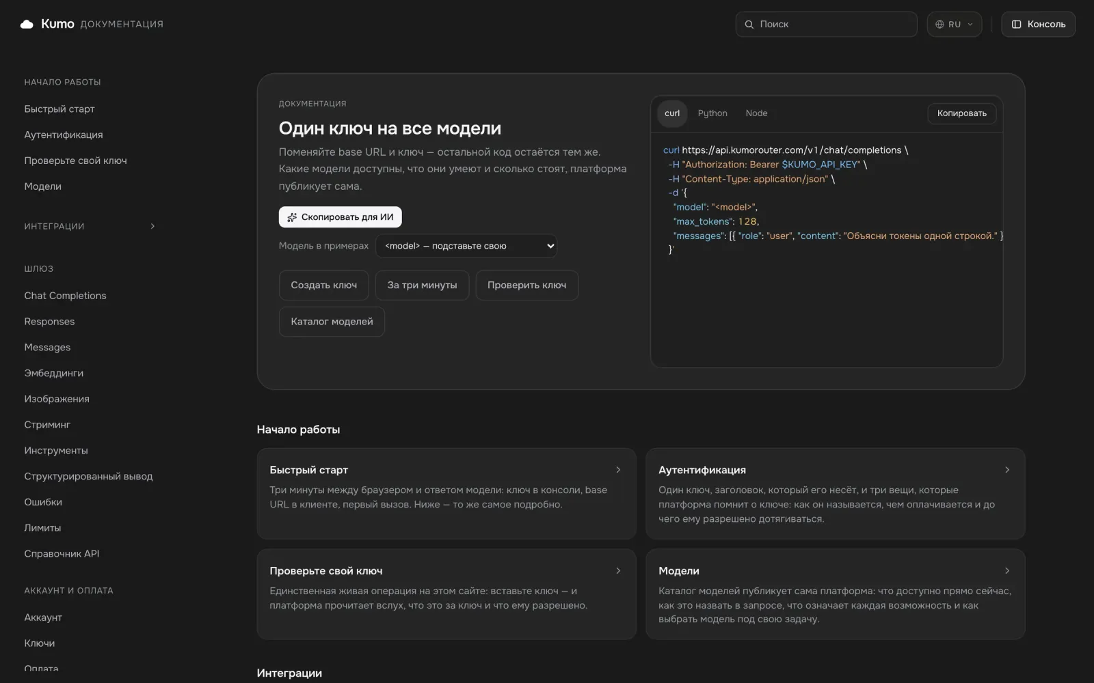Focus the Поиск search field
This screenshot has height=683, width=1094.
click(826, 24)
